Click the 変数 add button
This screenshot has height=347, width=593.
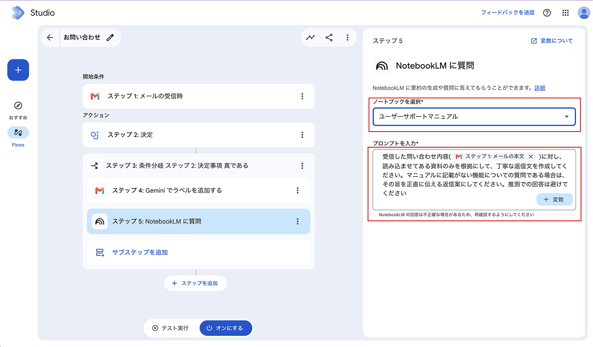554,199
